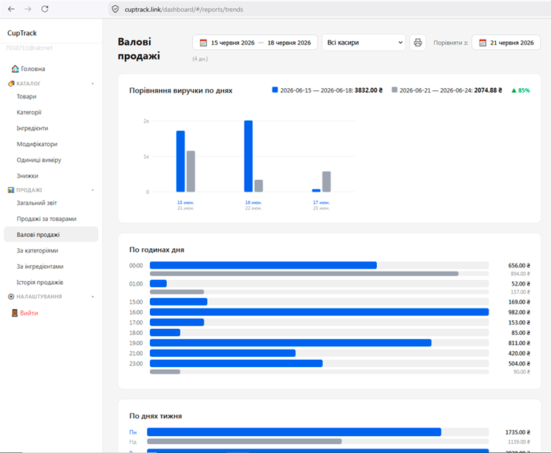Click the Порівняти з: label
This screenshot has width=551, height=453.
point(450,43)
